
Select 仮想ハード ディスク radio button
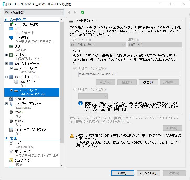75,68
